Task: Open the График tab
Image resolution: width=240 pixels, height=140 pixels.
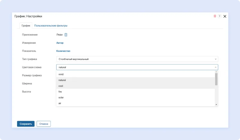Action: tap(26, 26)
